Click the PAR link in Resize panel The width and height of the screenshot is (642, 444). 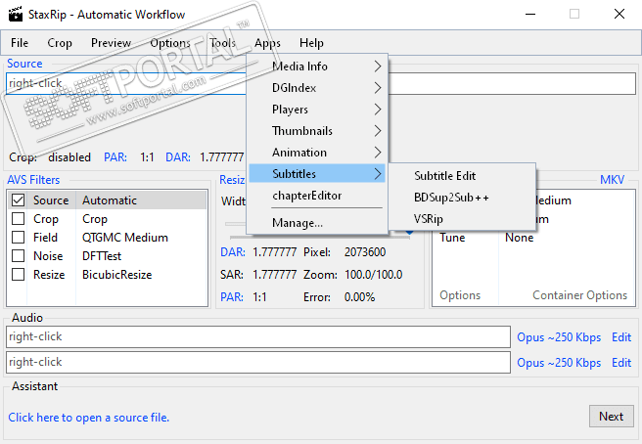tap(232, 297)
